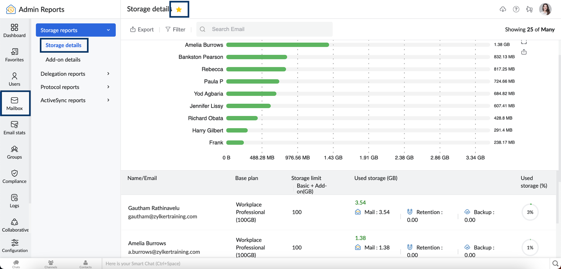The image size is (561, 269).
Task: Go to the Users section
Action: pos(14,79)
